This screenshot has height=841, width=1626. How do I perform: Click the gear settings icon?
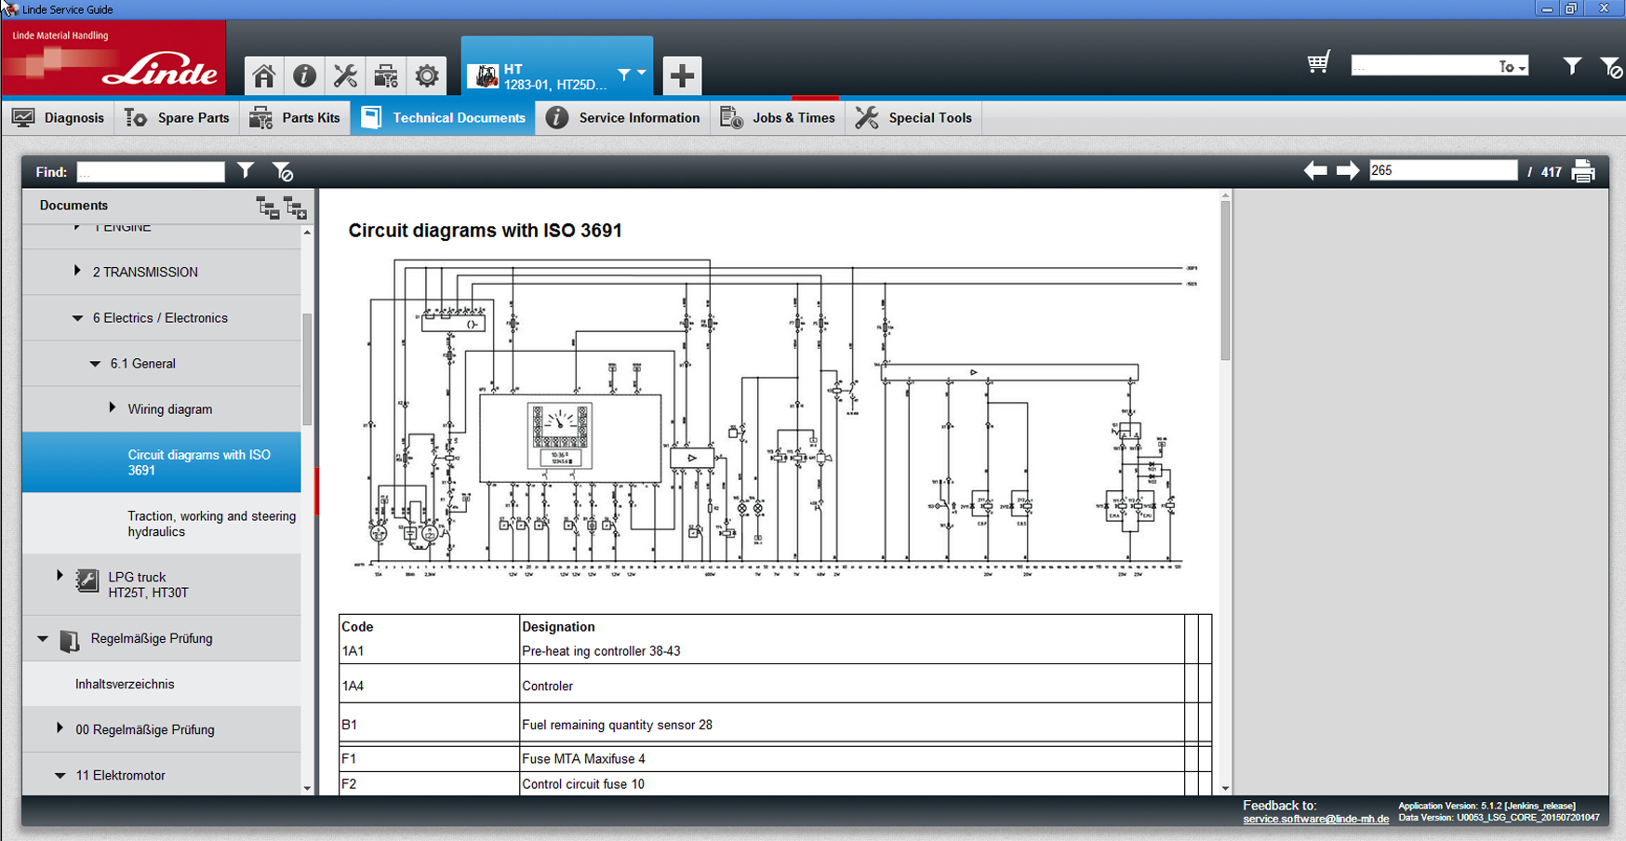tap(427, 75)
